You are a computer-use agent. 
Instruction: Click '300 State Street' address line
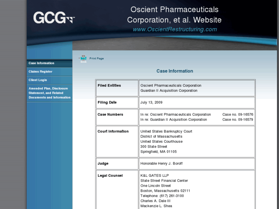click(154, 146)
